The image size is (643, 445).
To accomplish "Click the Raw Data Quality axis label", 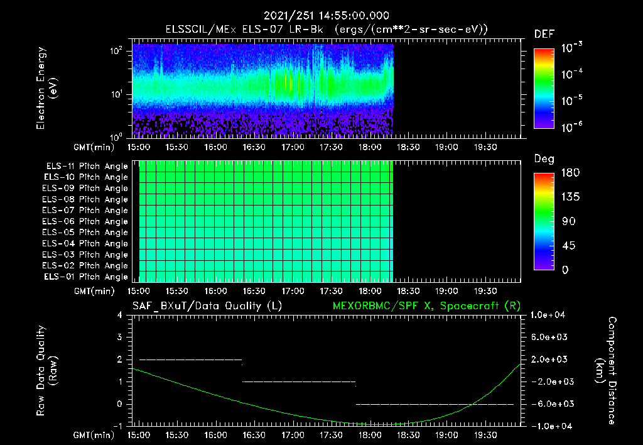I will coord(46,370).
